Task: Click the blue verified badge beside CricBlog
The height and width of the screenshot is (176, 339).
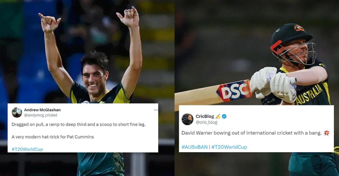Action: click(x=224, y=116)
